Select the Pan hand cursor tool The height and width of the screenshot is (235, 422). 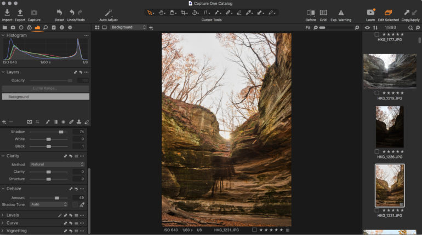coord(162,12)
